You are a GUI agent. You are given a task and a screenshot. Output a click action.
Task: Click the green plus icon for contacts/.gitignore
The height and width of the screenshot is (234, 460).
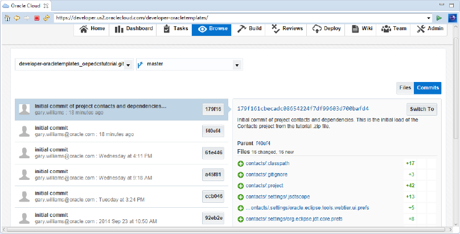241,175
